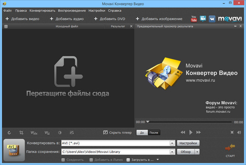
Task: Click the Обзор browse button
Action: pyautogui.click(x=186, y=152)
